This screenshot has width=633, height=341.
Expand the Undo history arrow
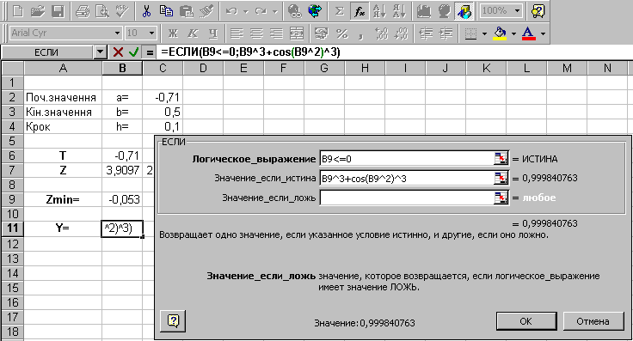[x=245, y=11]
